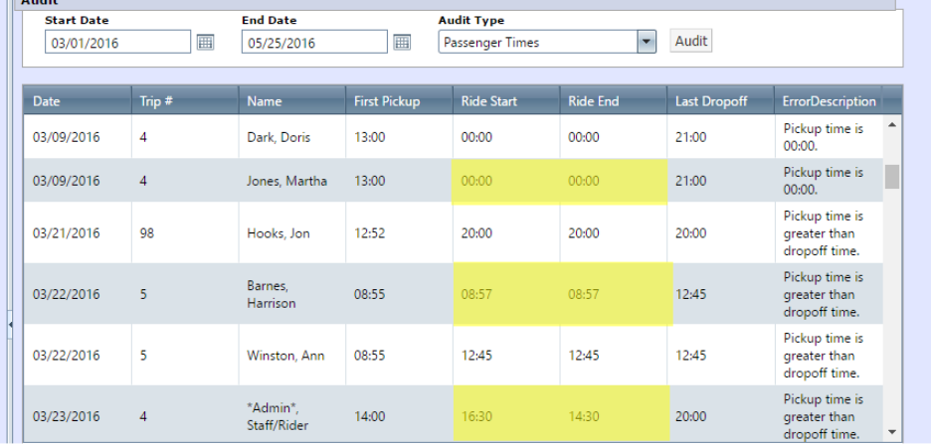Click Hooks, Jon's error description text
Screen dimensions: 931x444
(823, 233)
